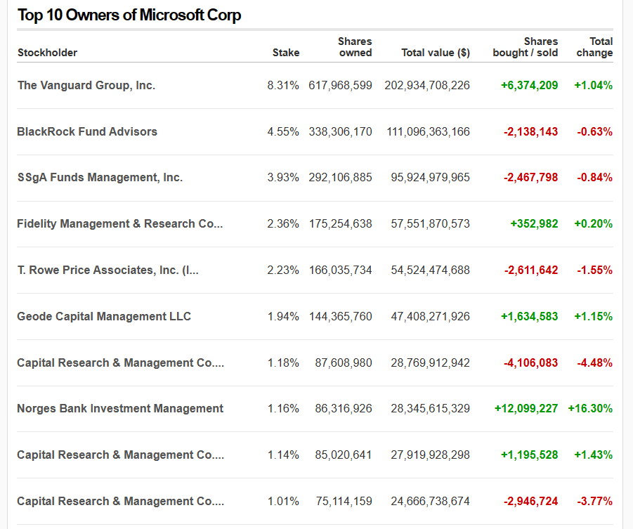Image resolution: width=633 pixels, height=529 pixels.
Task: Click Norges Bank's total value 28,345,615,329
Action: 431,408
